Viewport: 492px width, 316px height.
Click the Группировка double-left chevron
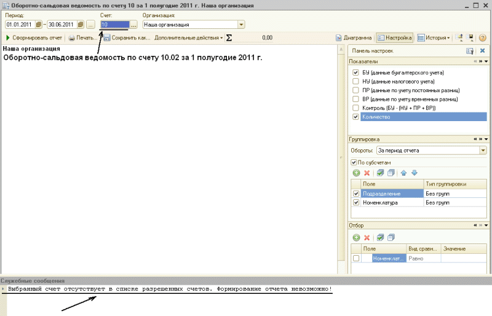[475, 139]
